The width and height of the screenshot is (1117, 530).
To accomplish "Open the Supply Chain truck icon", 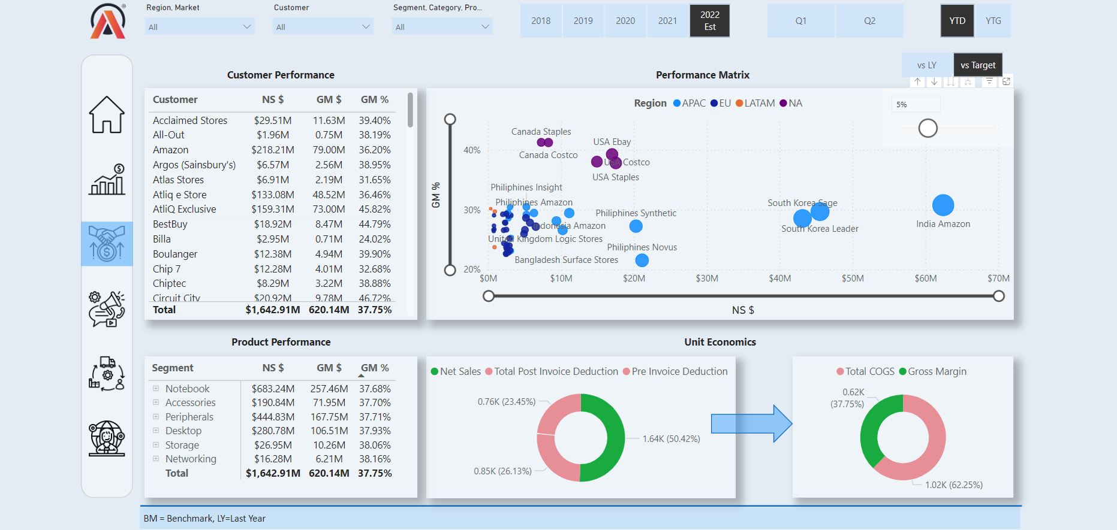I will 107,374.
